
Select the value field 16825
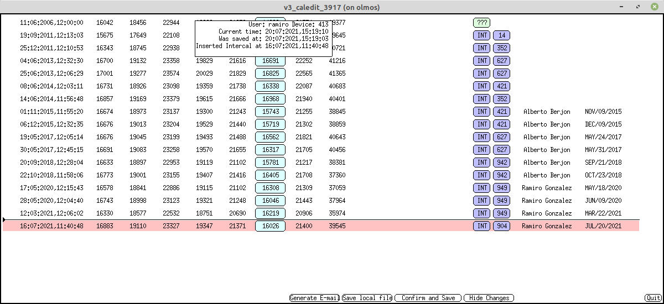click(x=271, y=74)
